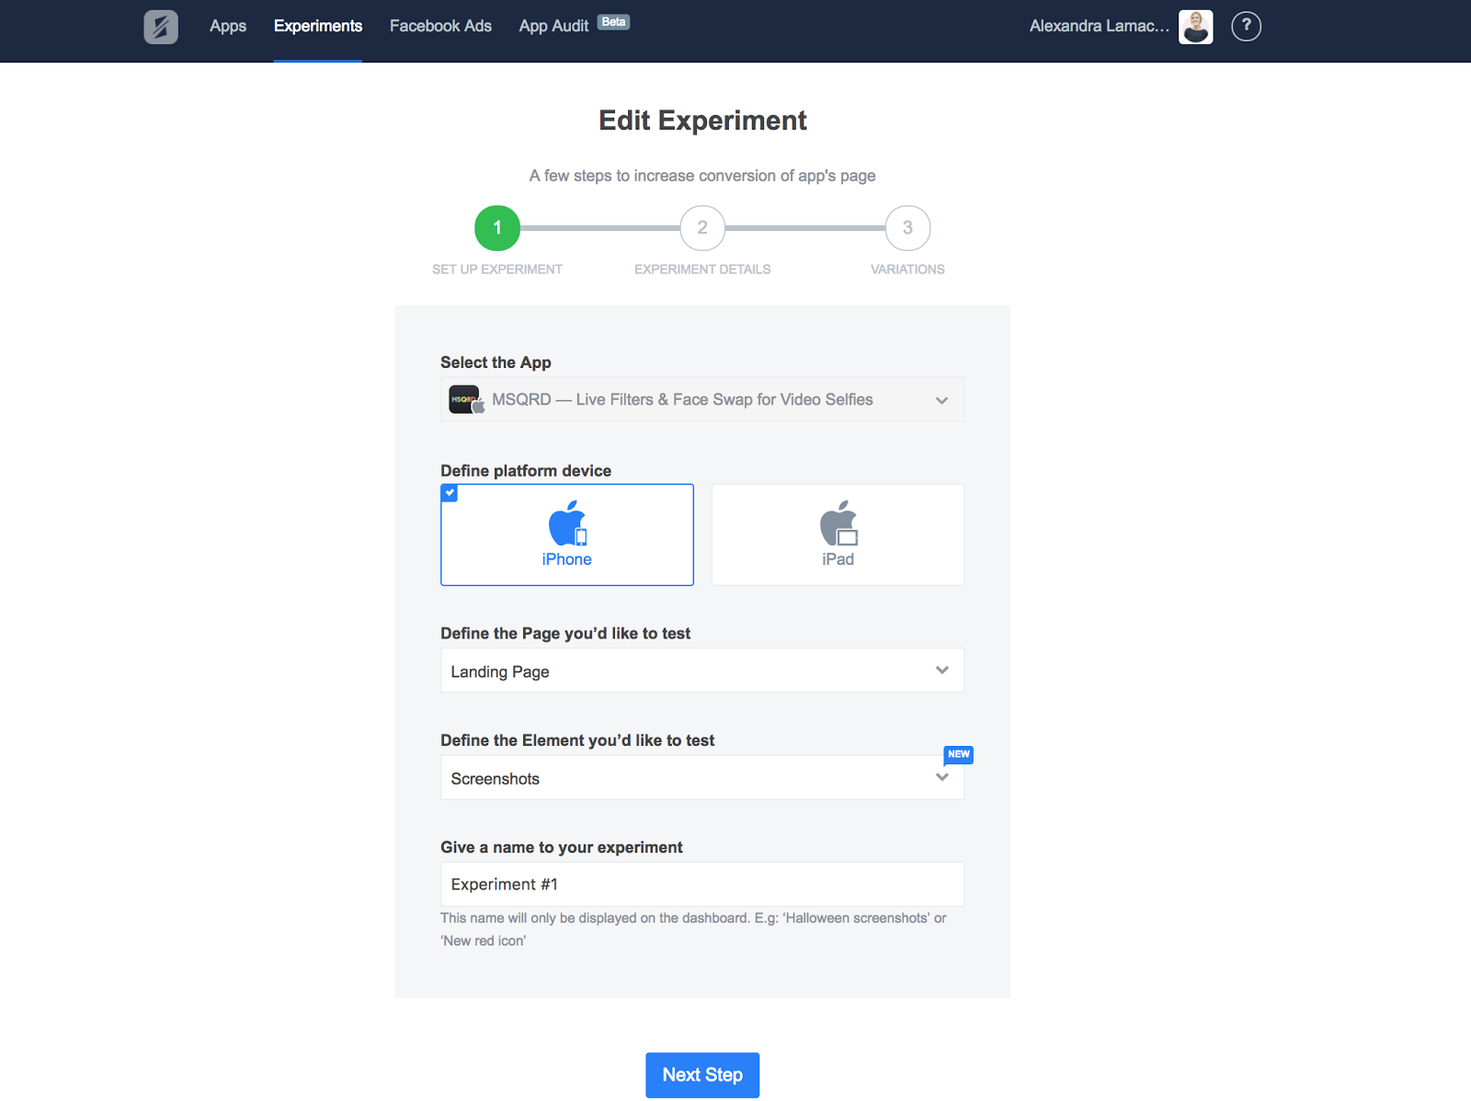Go to the Apps tab

coord(228,26)
